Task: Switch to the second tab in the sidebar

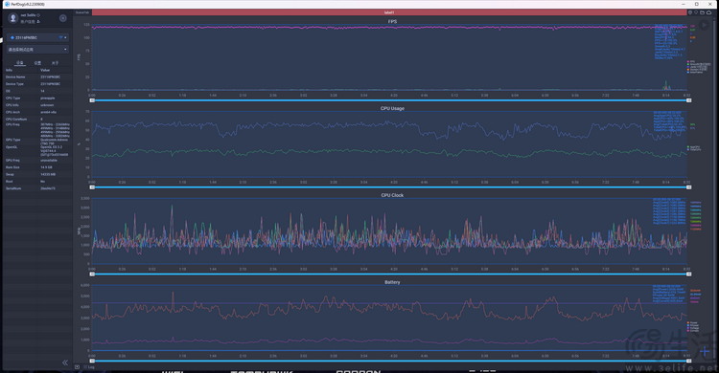Action: [37, 63]
